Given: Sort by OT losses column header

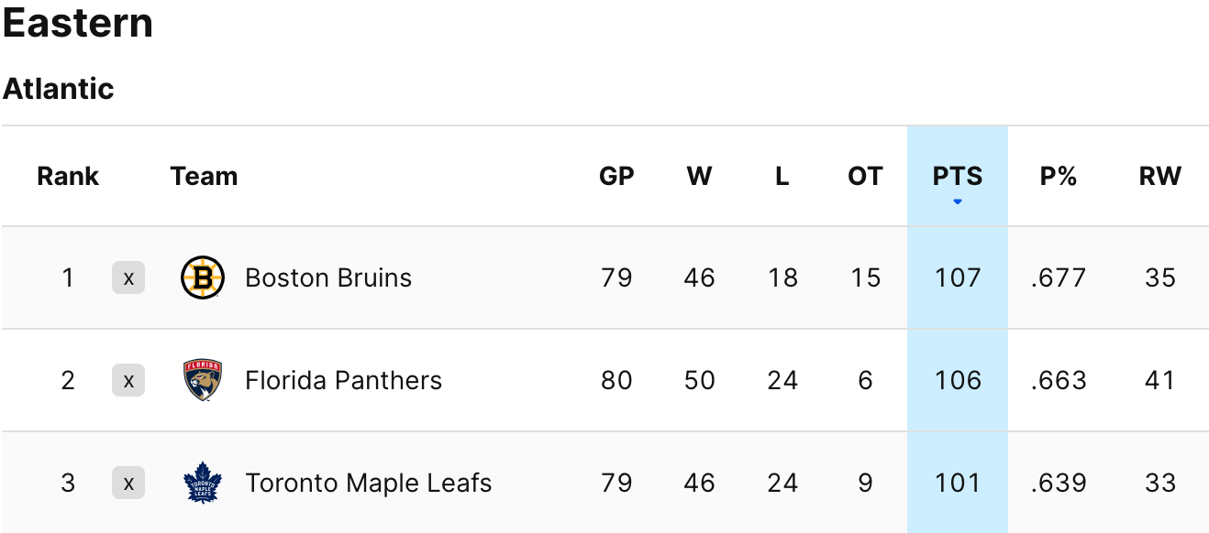Looking at the screenshot, I should [x=865, y=176].
